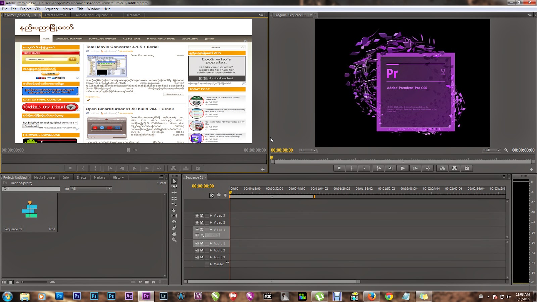This screenshot has height=302, width=537.
Task: Export frame from Program monitor
Action: click(x=467, y=168)
